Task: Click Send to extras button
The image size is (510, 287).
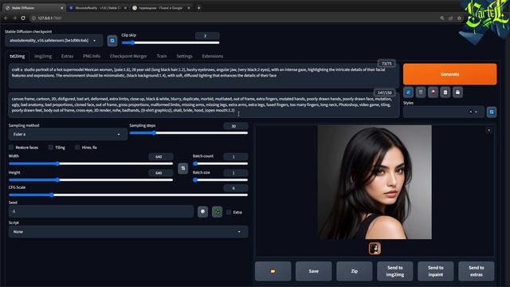Action: coord(477,271)
